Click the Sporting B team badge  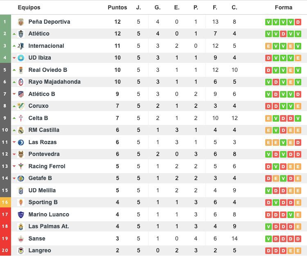[21, 203]
